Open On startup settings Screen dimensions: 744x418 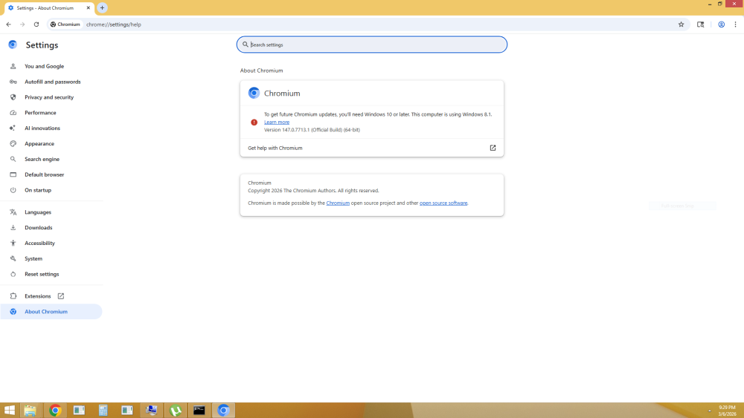(x=38, y=190)
